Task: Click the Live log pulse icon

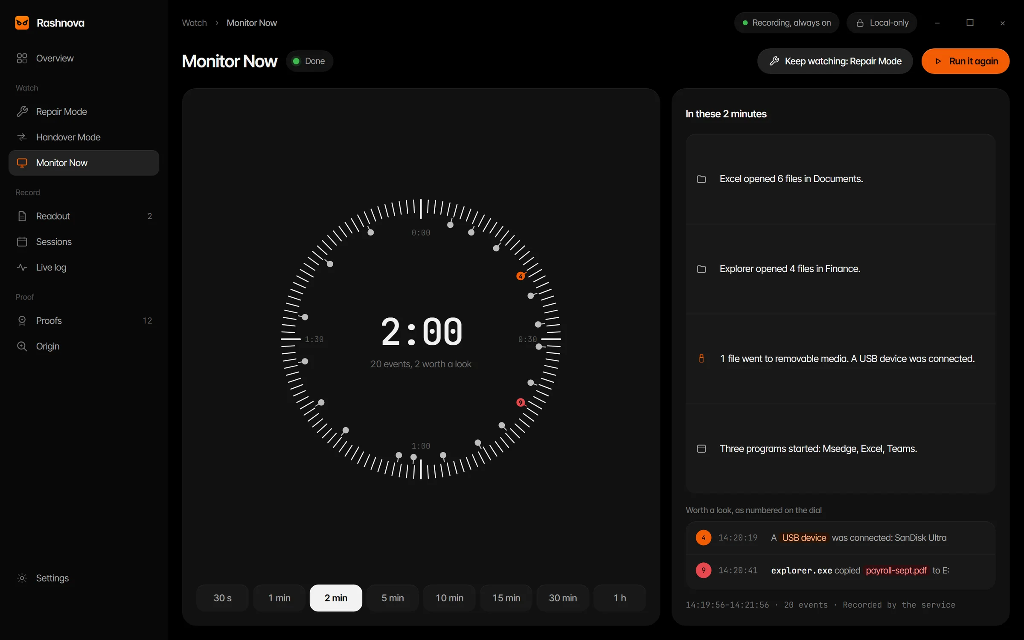Action: tap(22, 267)
